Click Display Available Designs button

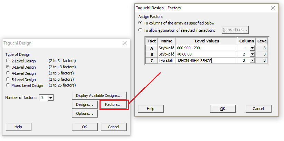click(99, 95)
